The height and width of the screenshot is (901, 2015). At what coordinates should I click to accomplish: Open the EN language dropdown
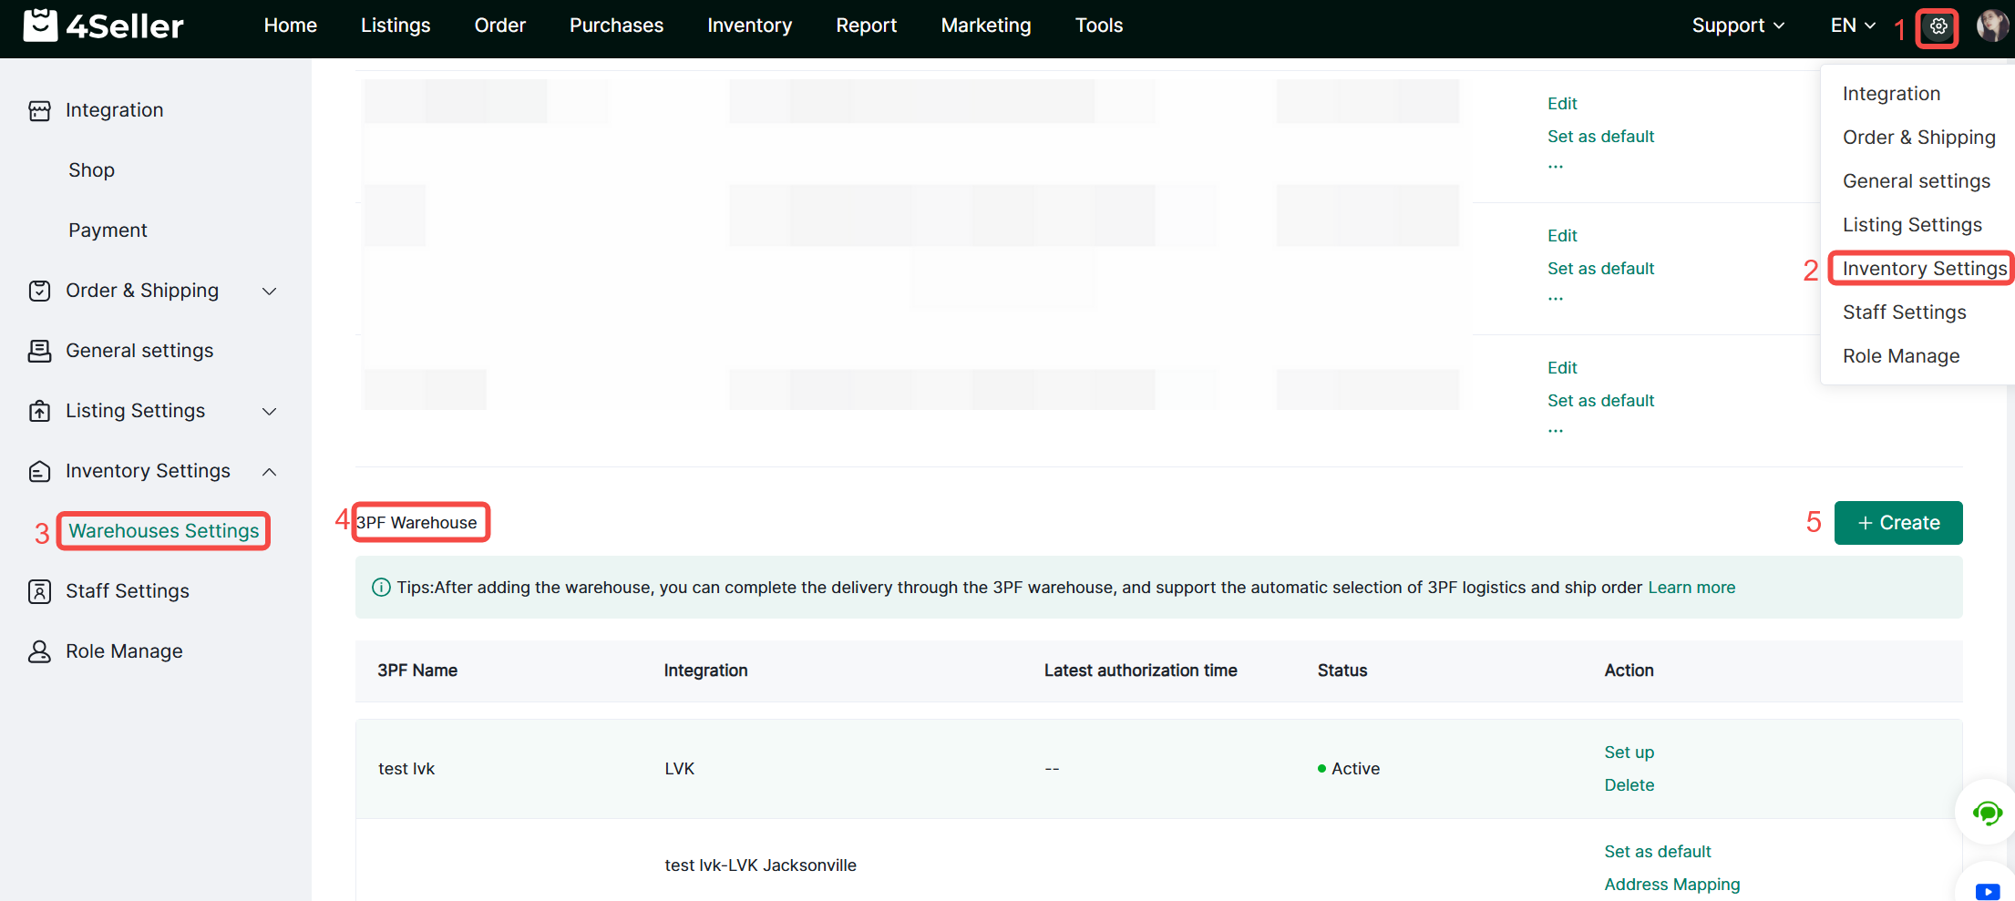tap(1852, 26)
